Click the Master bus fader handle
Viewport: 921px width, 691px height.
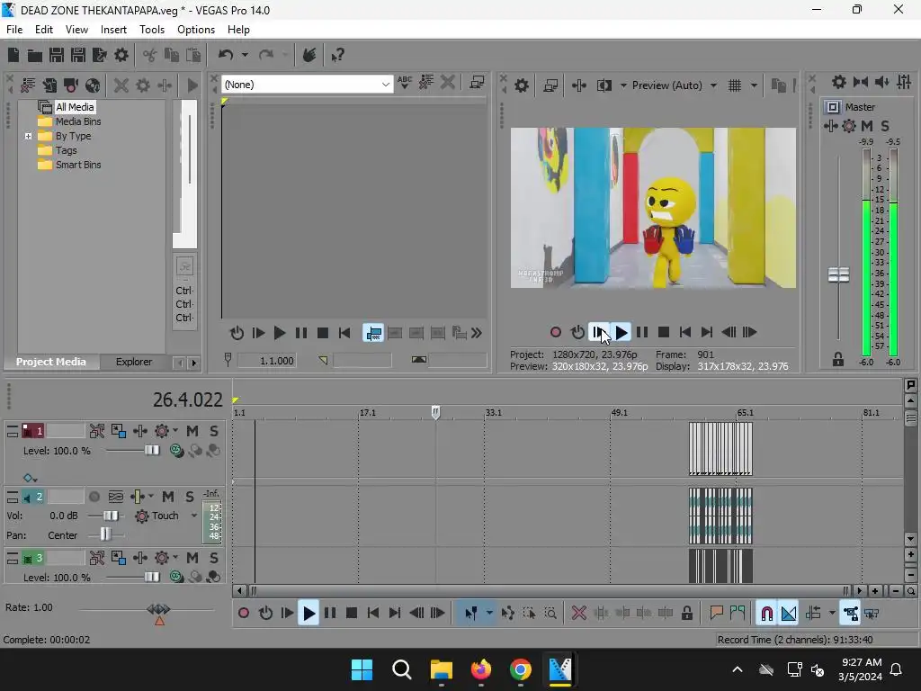838,274
